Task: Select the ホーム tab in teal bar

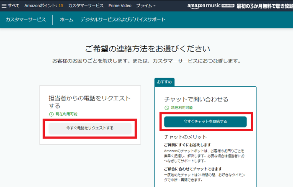Action: [x=67, y=20]
